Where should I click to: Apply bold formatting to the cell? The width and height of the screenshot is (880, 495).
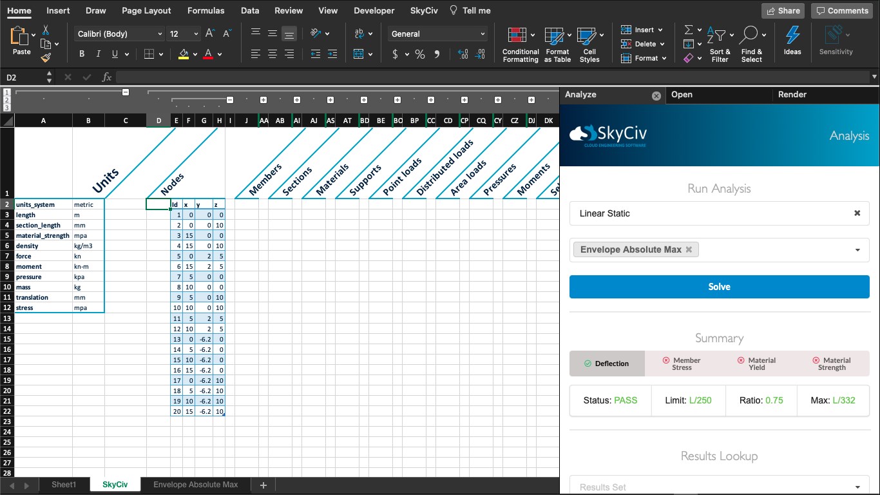[x=82, y=54]
